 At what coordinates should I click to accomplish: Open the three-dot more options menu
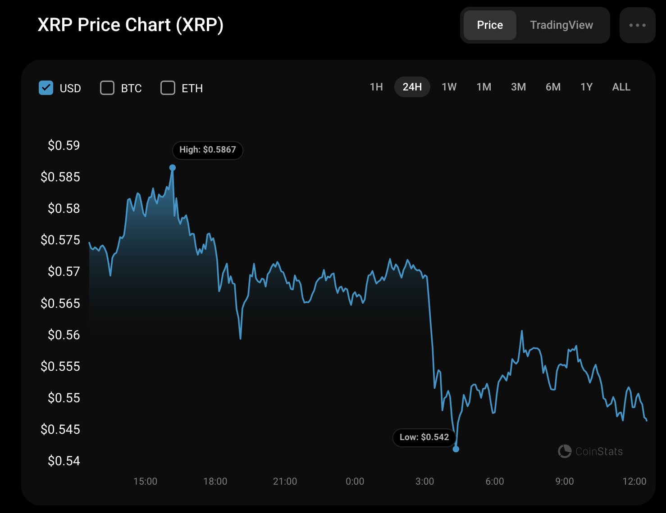pyautogui.click(x=637, y=25)
